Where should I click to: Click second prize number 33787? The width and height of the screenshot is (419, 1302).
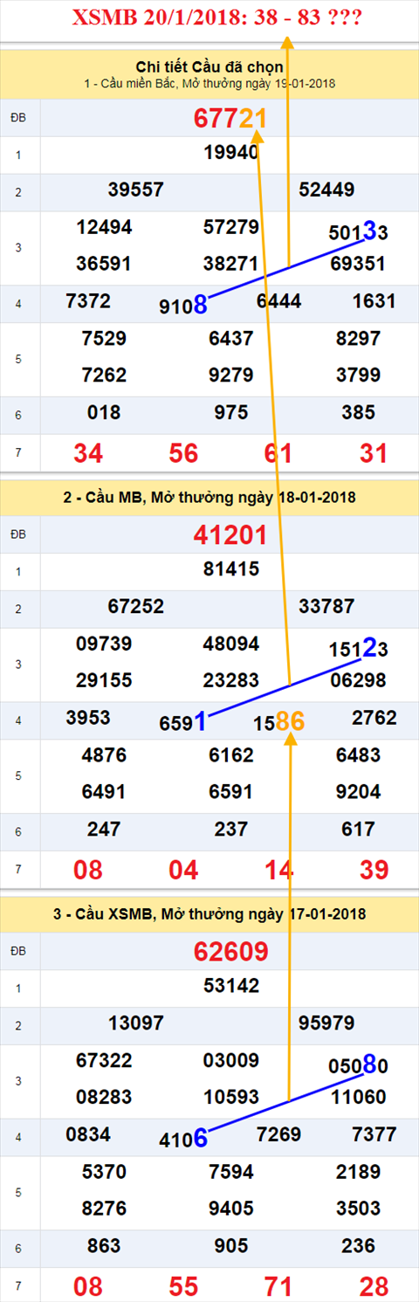click(x=326, y=605)
